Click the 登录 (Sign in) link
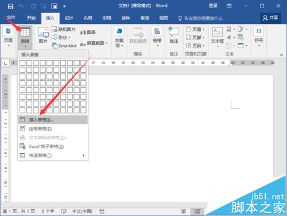This screenshot has height=216, width=287. pos(213,6)
